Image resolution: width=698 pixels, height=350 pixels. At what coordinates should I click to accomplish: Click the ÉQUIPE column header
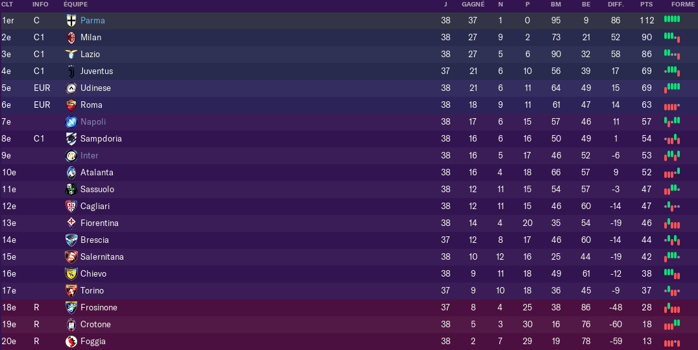tap(76, 5)
